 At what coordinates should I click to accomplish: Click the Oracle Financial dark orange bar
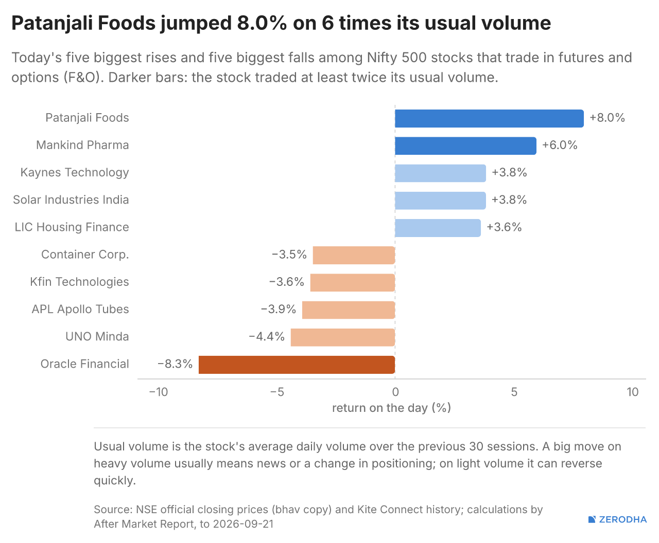(x=297, y=365)
